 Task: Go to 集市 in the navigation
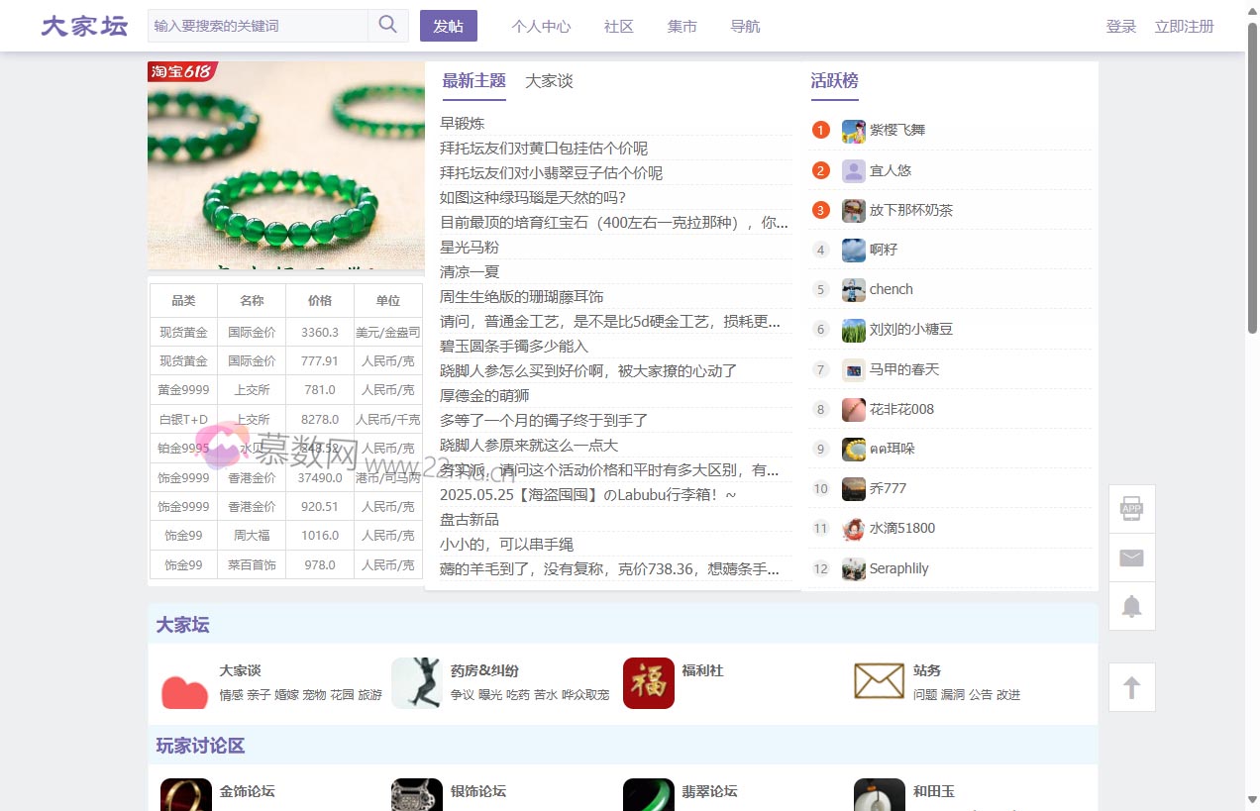(682, 27)
